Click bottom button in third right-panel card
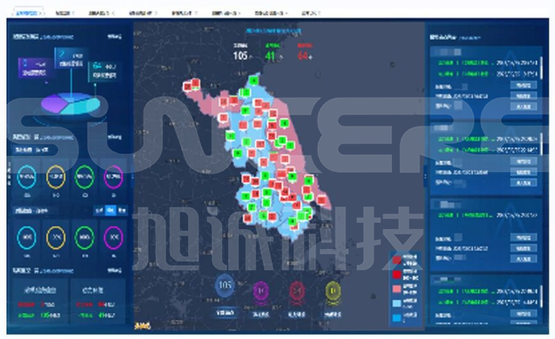Image resolution: width=555 pixels, height=339 pixels. 524,259
